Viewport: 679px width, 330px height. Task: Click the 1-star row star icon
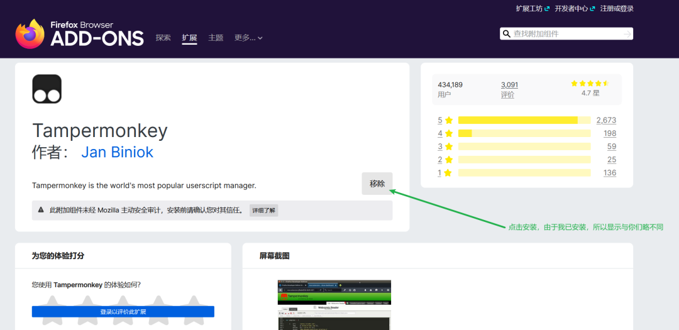pos(449,173)
